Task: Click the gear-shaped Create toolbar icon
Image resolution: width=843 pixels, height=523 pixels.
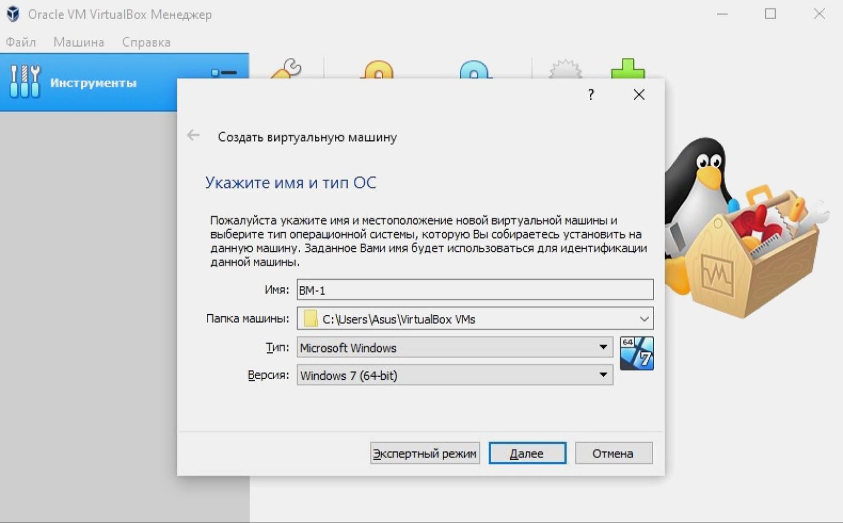Action: [x=565, y=69]
